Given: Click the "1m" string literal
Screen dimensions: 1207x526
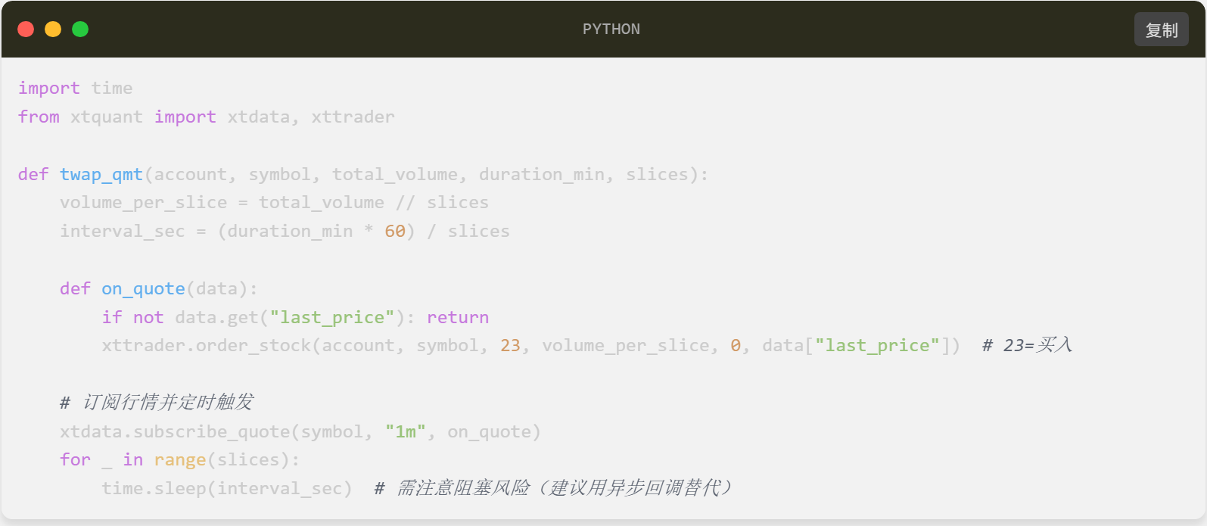Looking at the screenshot, I should click(406, 432).
